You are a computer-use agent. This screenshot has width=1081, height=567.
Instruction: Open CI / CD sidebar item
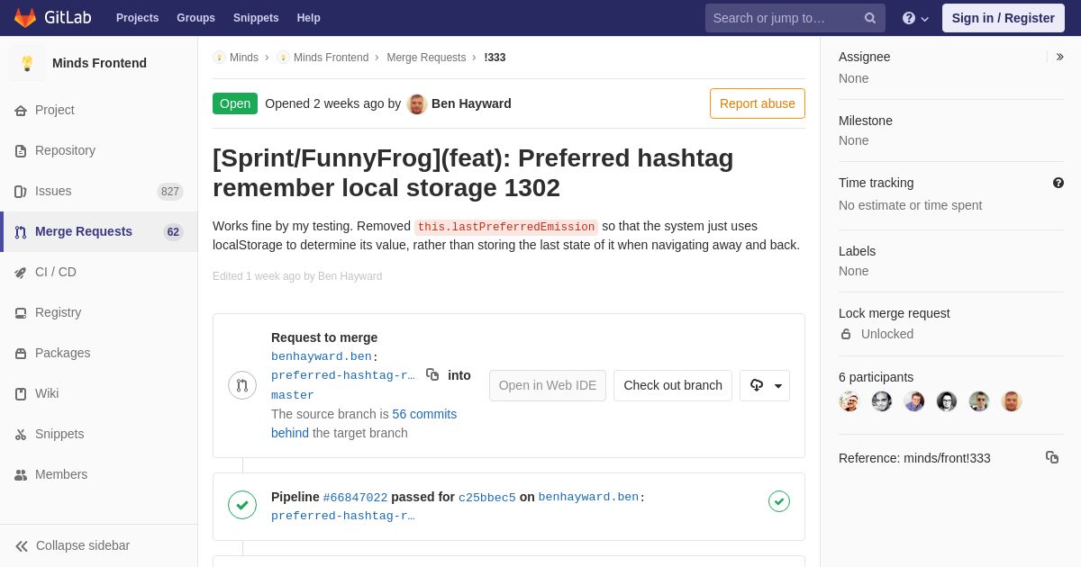pyautogui.click(x=99, y=272)
